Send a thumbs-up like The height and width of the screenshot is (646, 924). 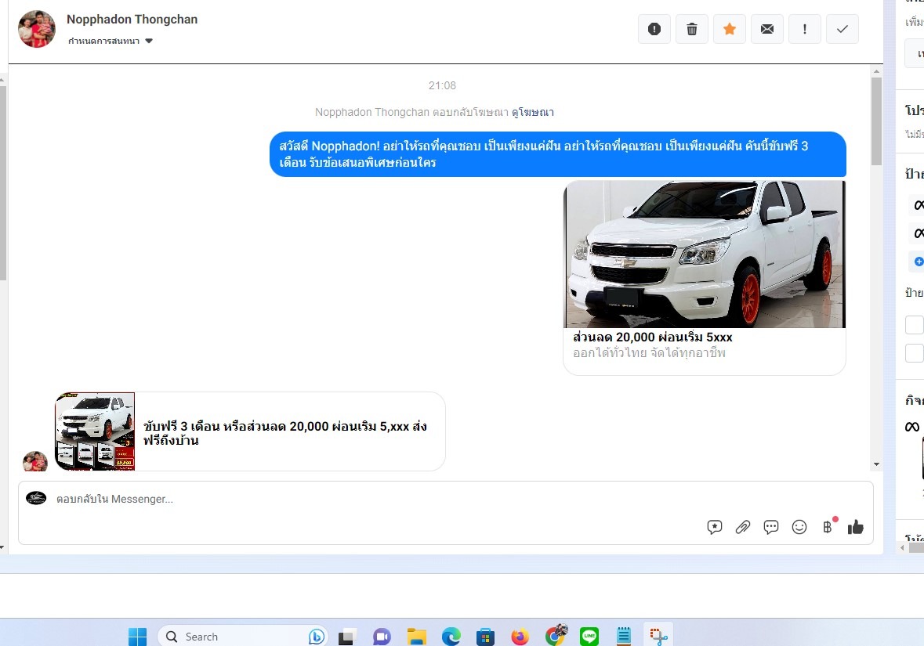856,527
